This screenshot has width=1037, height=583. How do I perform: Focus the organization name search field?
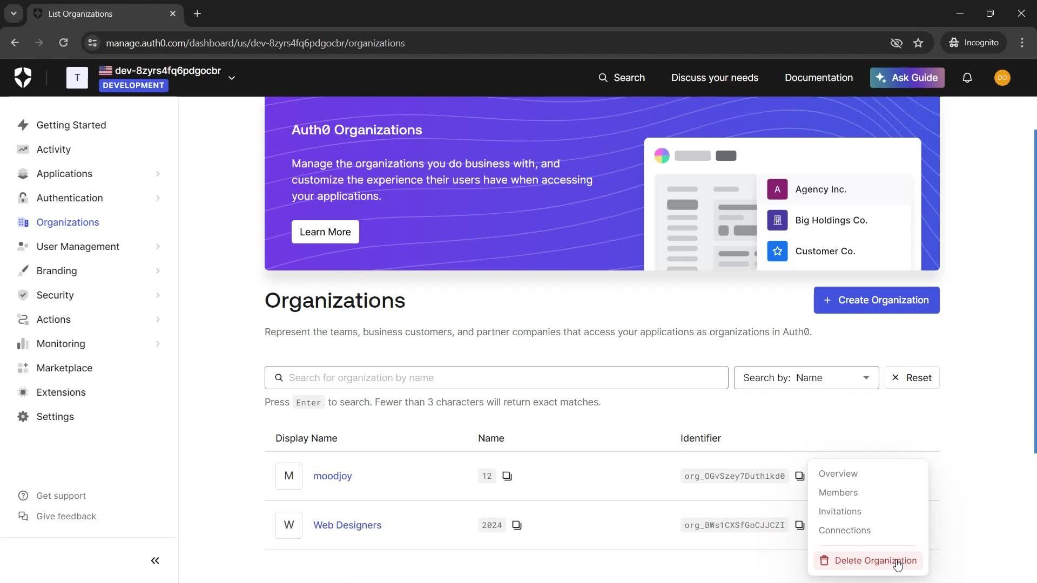pos(496,378)
